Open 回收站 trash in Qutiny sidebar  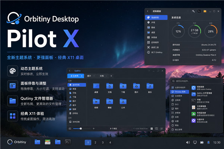point(77,113)
